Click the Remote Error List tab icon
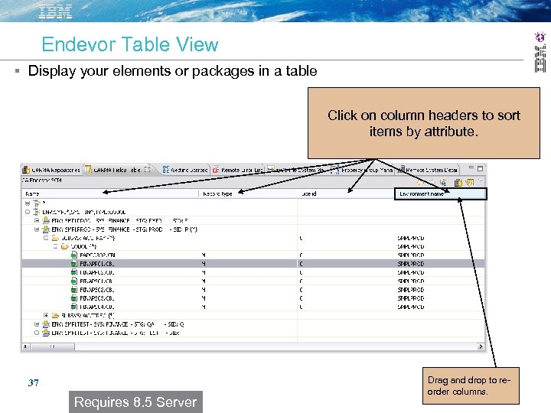Screen dimensions: 551x413 pyautogui.click(x=216, y=170)
